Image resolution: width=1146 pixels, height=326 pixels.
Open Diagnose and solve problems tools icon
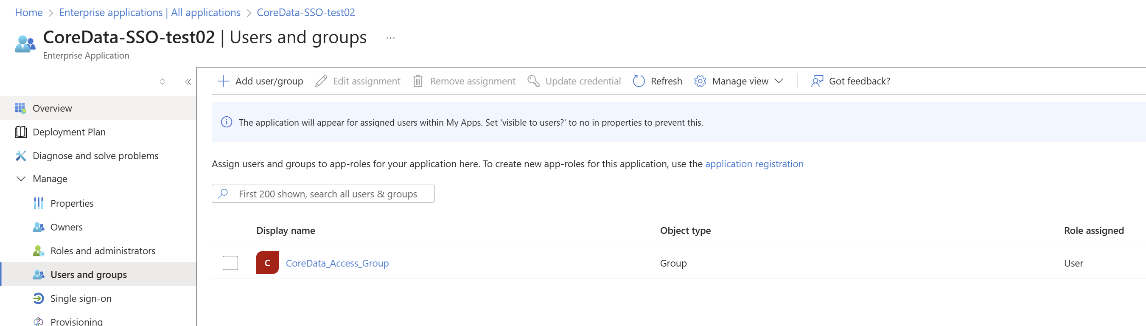click(x=20, y=156)
